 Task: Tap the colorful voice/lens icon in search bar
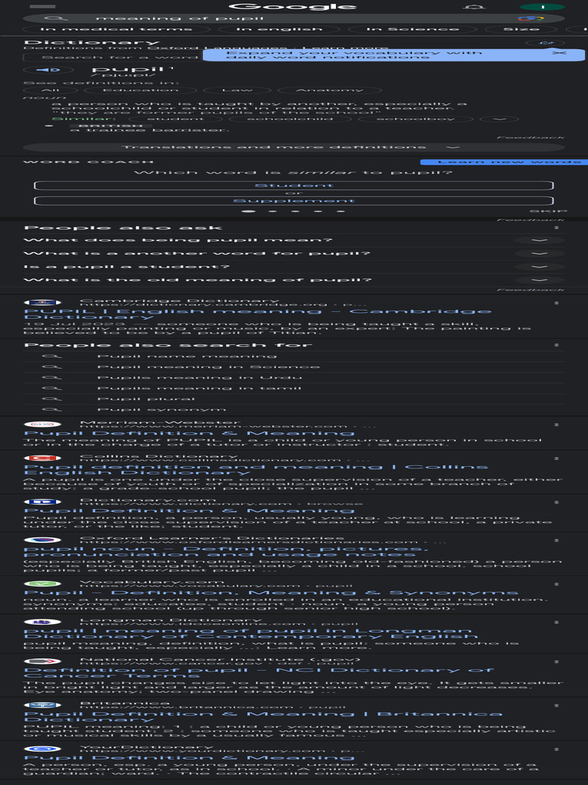[x=531, y=18]
